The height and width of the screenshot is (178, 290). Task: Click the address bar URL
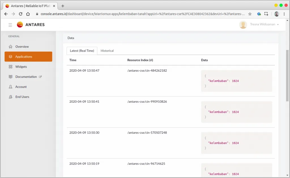click(142, 14)
